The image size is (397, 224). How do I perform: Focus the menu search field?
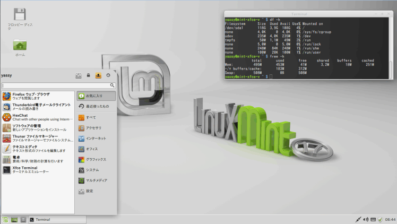[x=58, y=85]
